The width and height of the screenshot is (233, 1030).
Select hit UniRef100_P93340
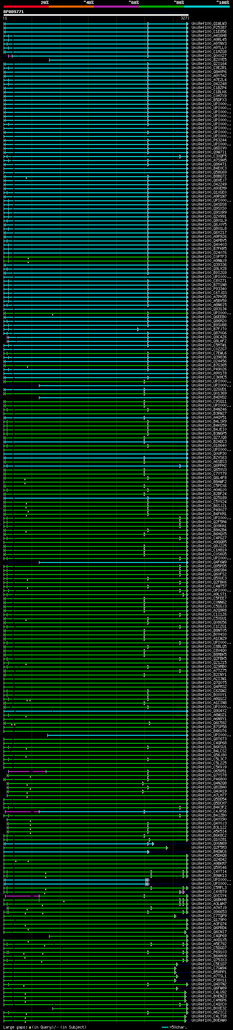click(209, 289)
